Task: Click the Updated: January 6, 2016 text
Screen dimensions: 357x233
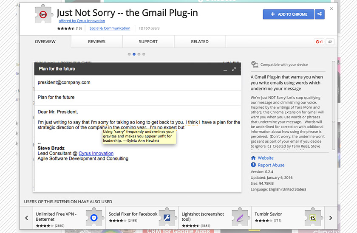Action: [x=272, y=177]
